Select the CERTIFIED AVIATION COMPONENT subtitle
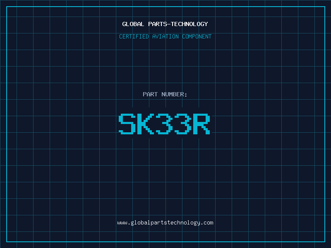 click(x=165, y=36)
